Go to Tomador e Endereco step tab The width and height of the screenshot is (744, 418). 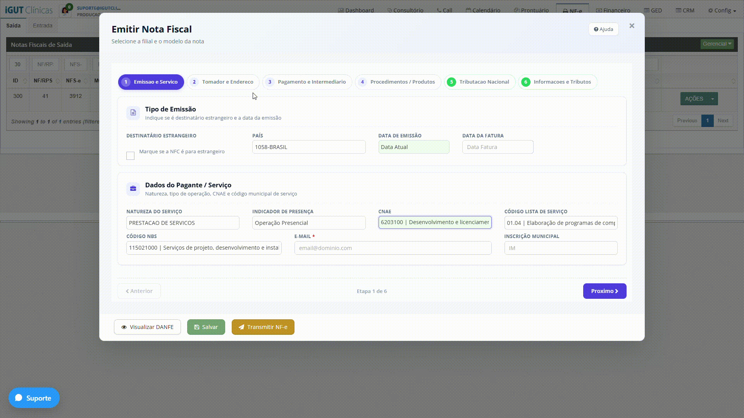[x=223, y=82]
